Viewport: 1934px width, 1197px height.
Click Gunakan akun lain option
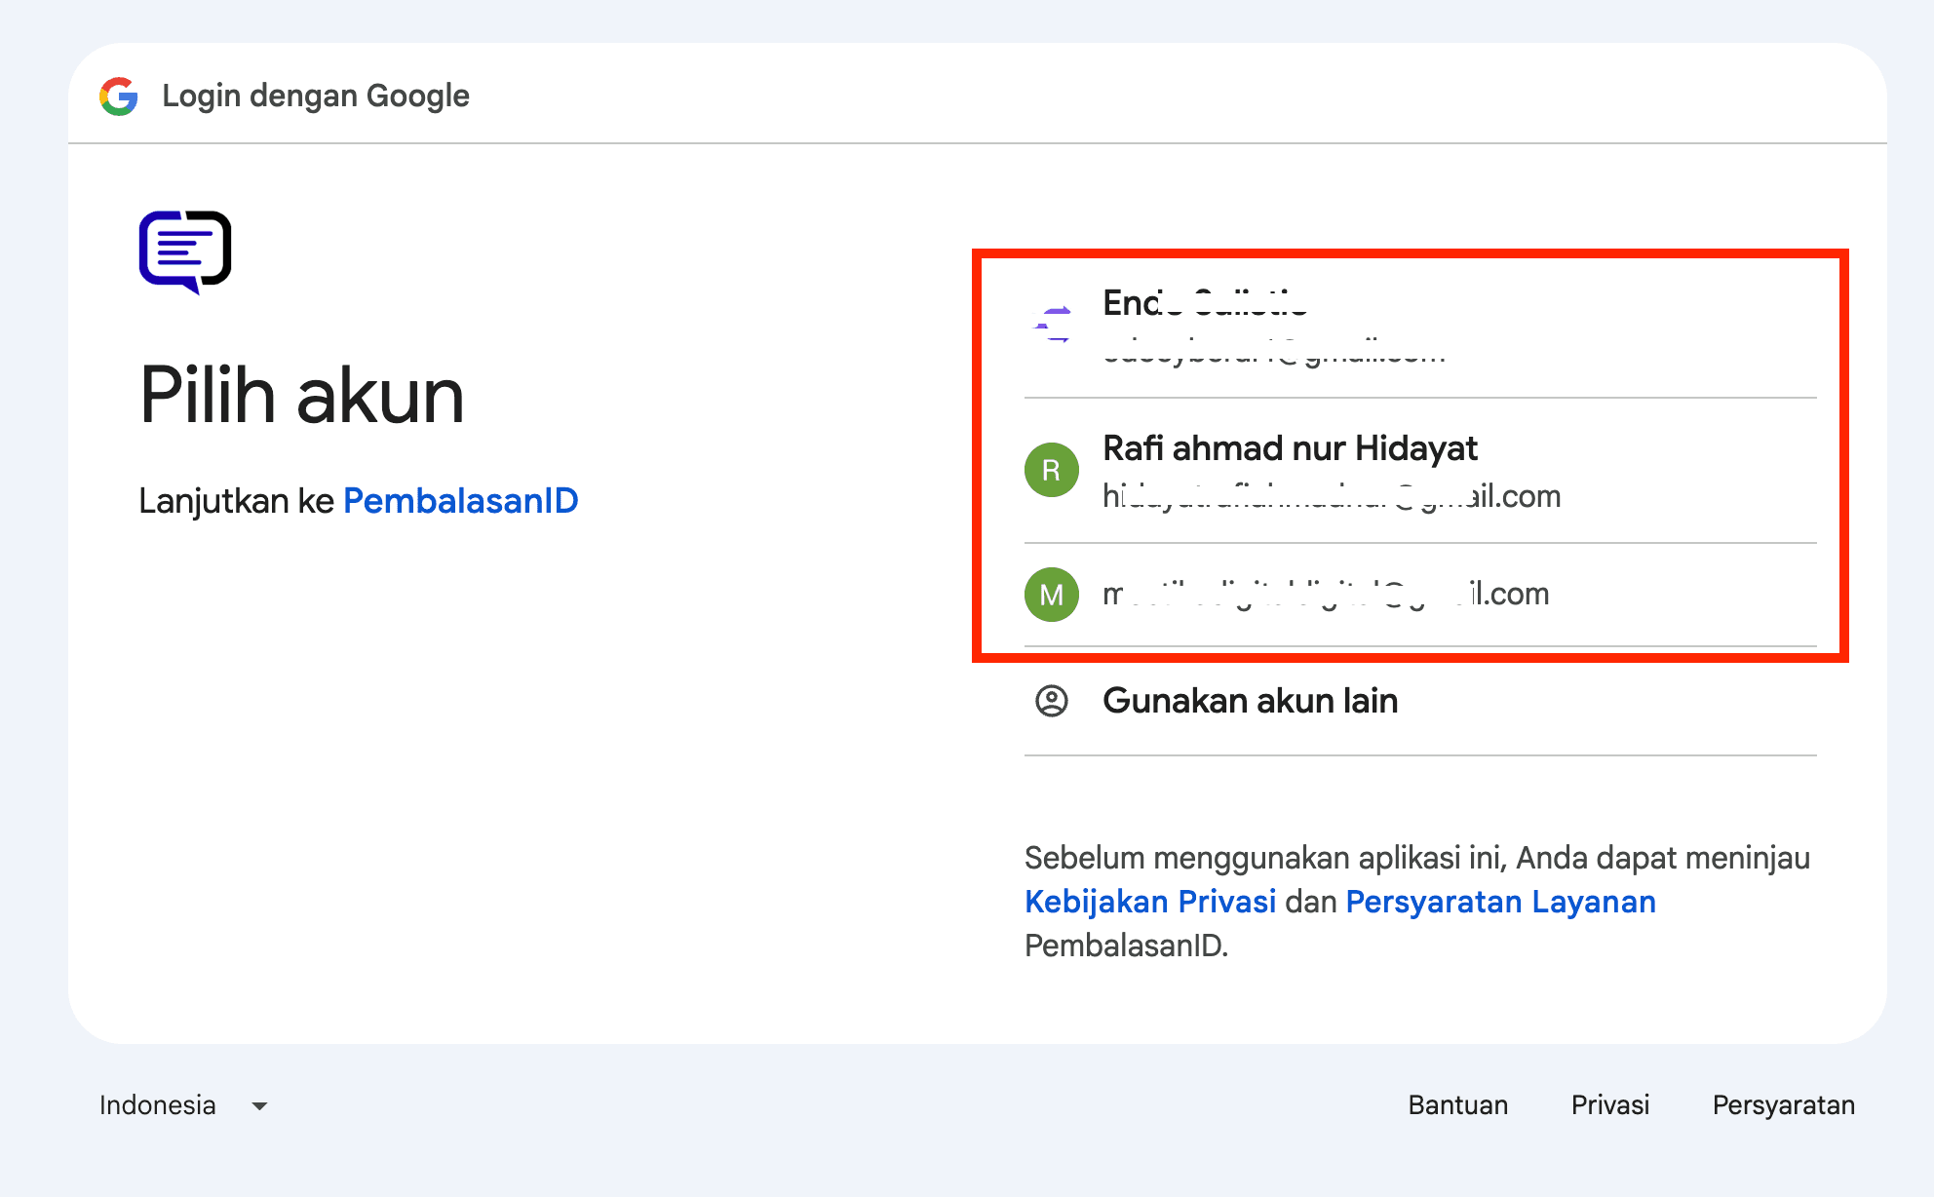(1420, 701)
